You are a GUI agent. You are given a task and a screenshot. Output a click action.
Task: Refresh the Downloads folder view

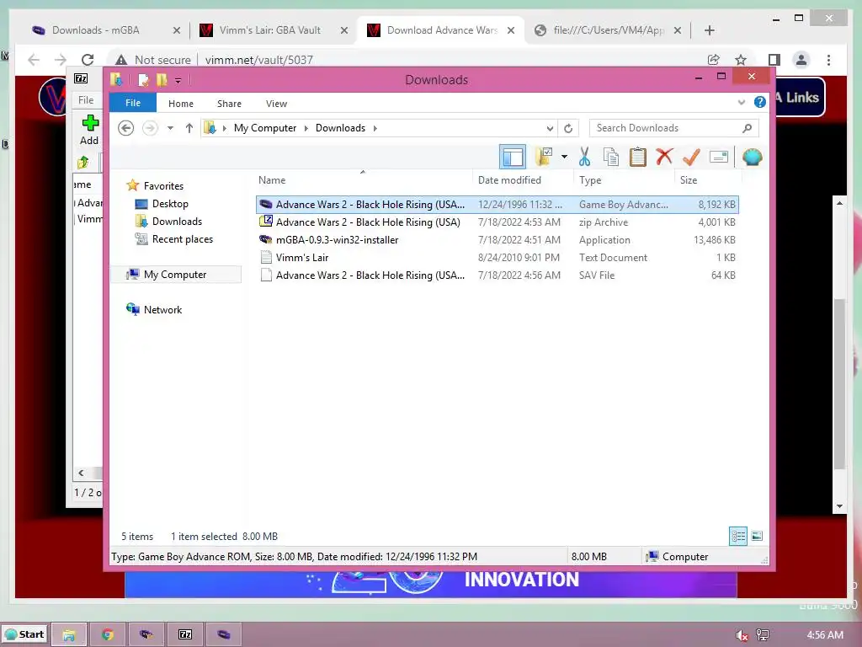click(568, 128)
